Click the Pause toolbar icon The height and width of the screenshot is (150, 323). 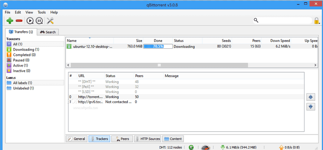pyautogui.click(x=39, y=20)
